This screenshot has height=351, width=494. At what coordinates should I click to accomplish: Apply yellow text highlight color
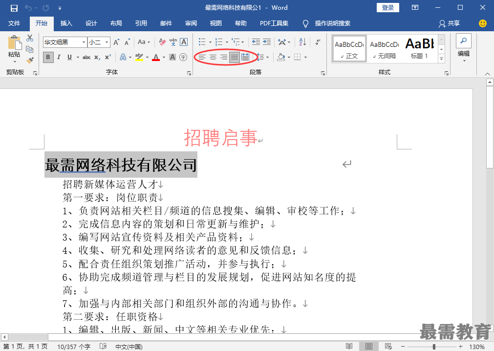[139, 57]
